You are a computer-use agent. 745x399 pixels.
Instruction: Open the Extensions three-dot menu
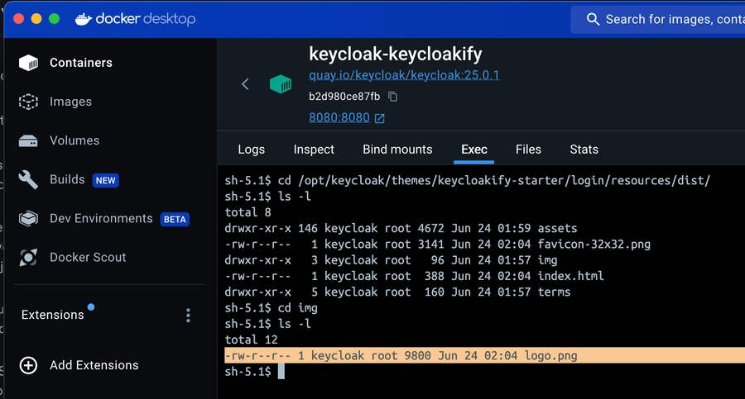tap(189, 316)
